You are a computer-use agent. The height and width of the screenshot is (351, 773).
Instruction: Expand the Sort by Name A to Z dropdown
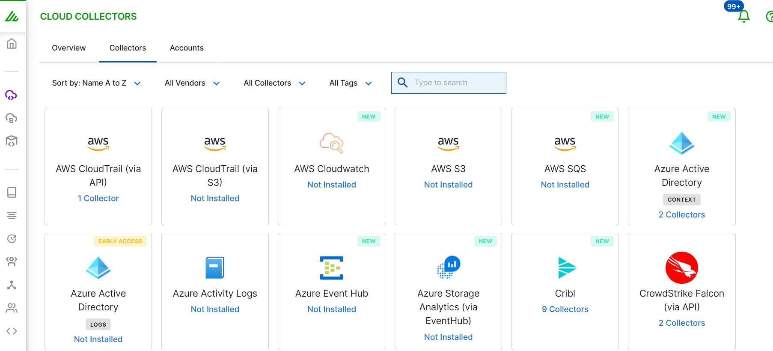(96, 83)
